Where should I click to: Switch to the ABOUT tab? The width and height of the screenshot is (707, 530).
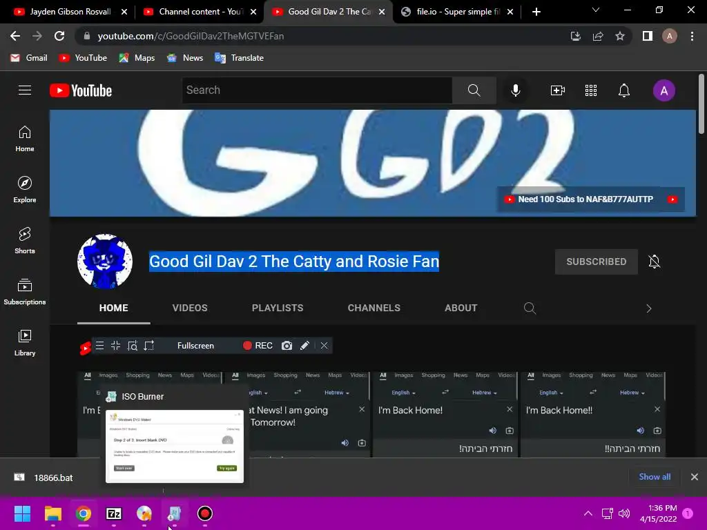tap(461, 308)
